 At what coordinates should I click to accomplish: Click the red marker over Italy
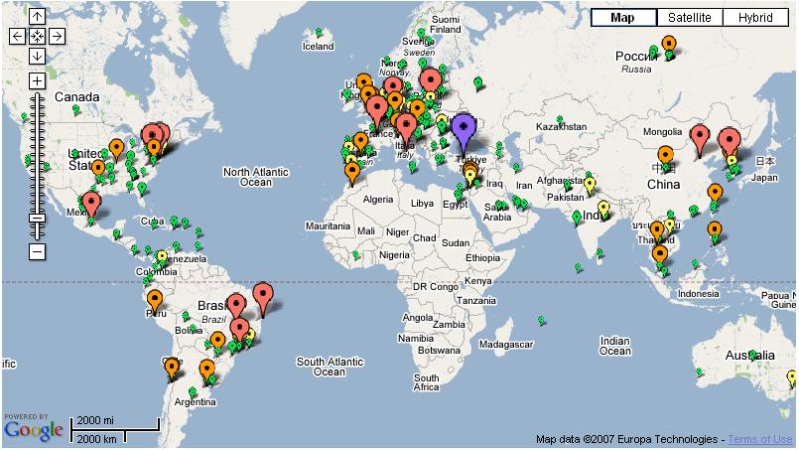click(x=407, y=127)
